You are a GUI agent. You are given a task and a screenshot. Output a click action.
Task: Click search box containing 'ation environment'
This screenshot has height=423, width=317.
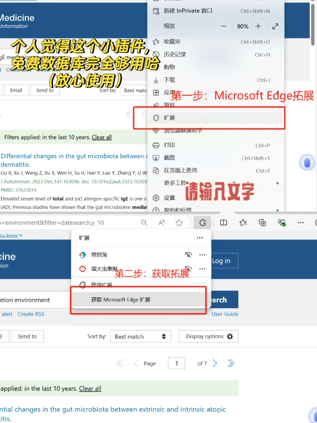point(35,300)
